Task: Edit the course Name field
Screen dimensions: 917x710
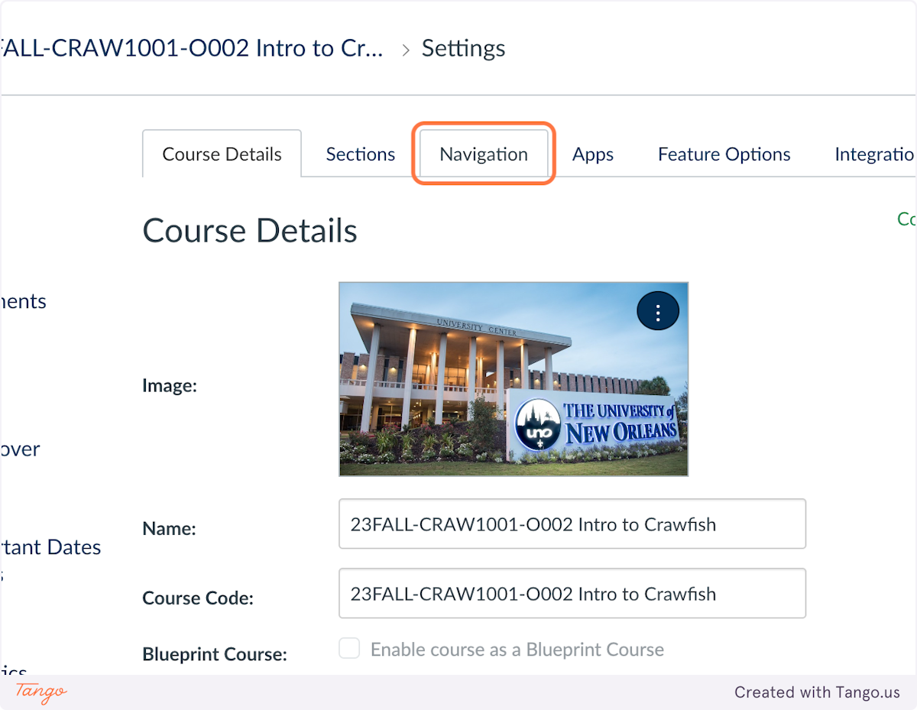Action: click(572, 524)
